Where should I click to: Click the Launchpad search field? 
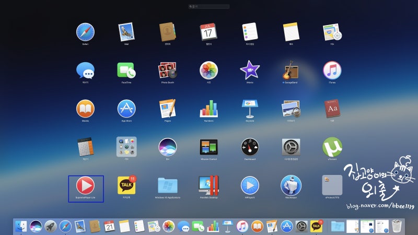click(x=208, y=6)
